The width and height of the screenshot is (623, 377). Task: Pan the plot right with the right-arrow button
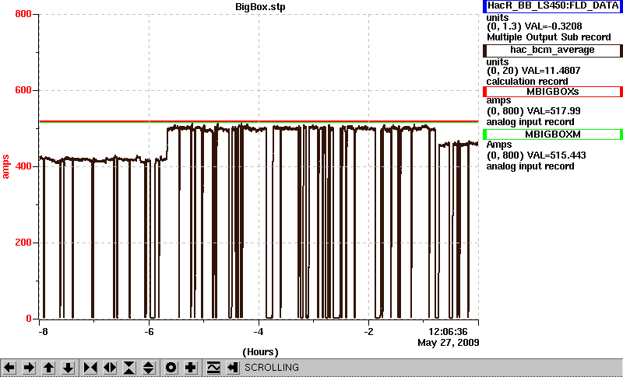click(29, 368)
